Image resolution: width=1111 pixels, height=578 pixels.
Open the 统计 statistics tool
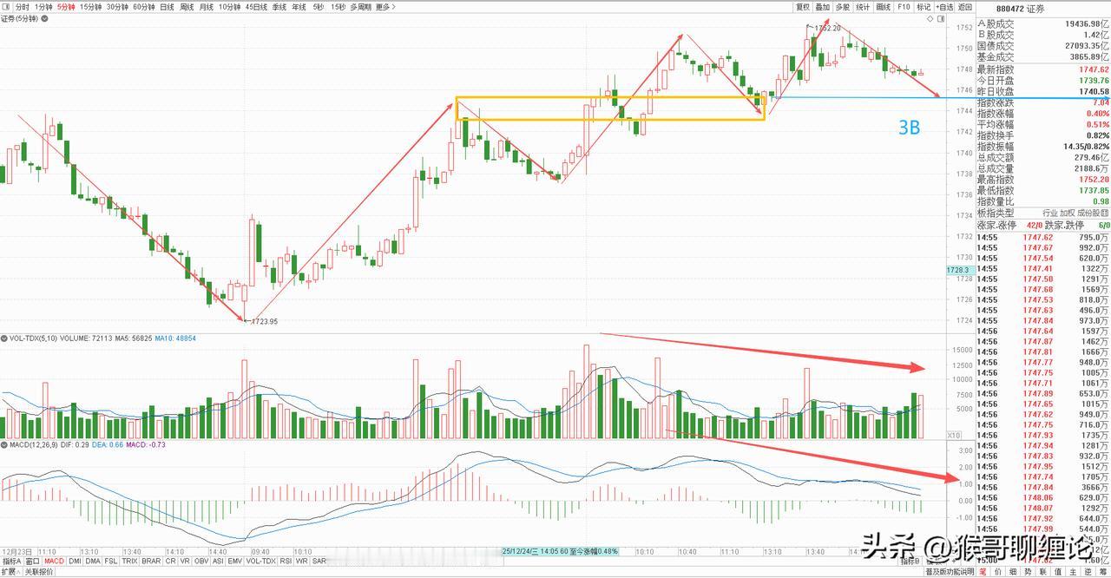863,7
